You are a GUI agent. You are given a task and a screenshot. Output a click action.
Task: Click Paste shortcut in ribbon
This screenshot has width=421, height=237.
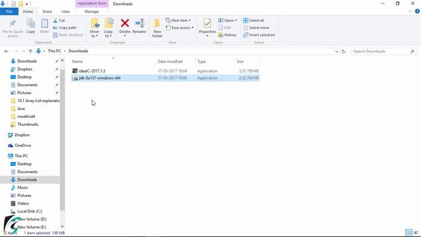click(68, 35)
